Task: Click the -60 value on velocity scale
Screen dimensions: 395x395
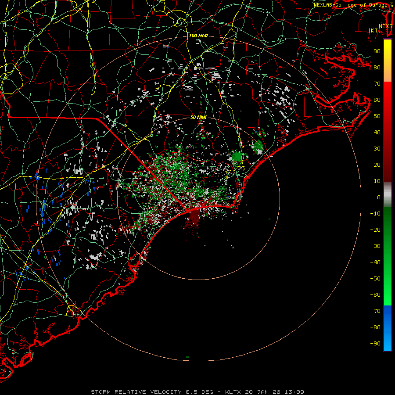Action: [x=375, y=295]
